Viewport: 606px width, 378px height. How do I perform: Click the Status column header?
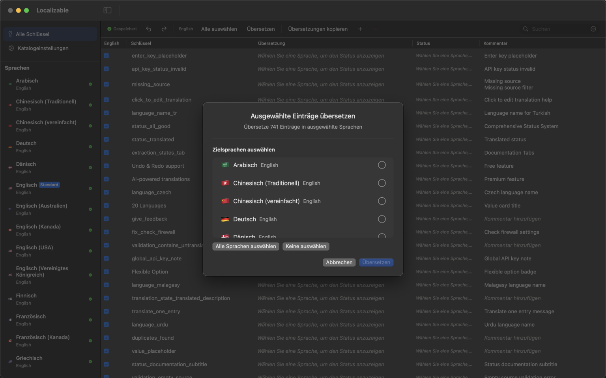tap(423, 43)
